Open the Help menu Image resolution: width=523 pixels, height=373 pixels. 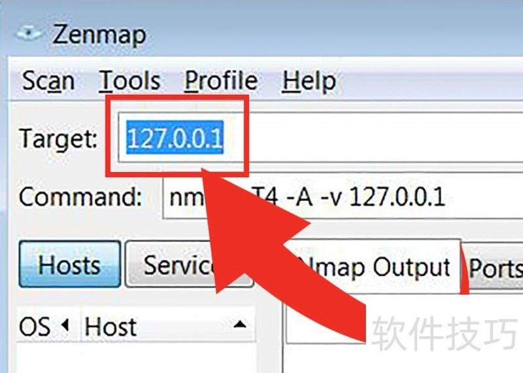point(309,80)
